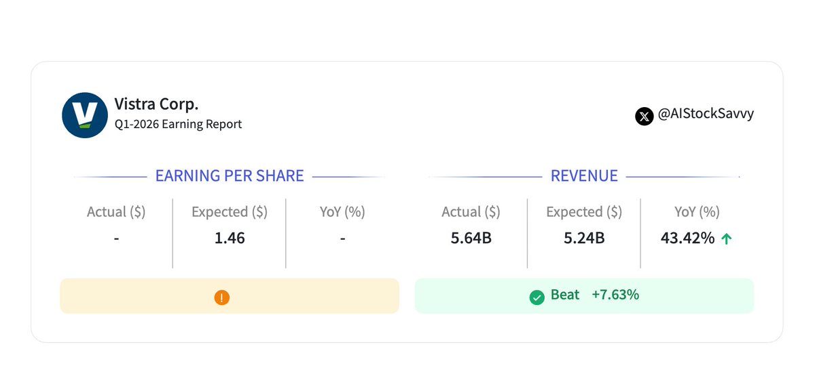
Task: Click the Beat +7.63% percentage text
Action: click(615, 295)
